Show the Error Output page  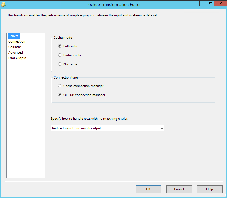coord(17,58)
